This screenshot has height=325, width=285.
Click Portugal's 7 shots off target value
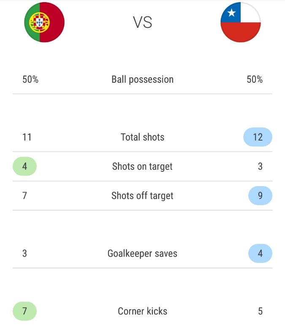(24, 195)
